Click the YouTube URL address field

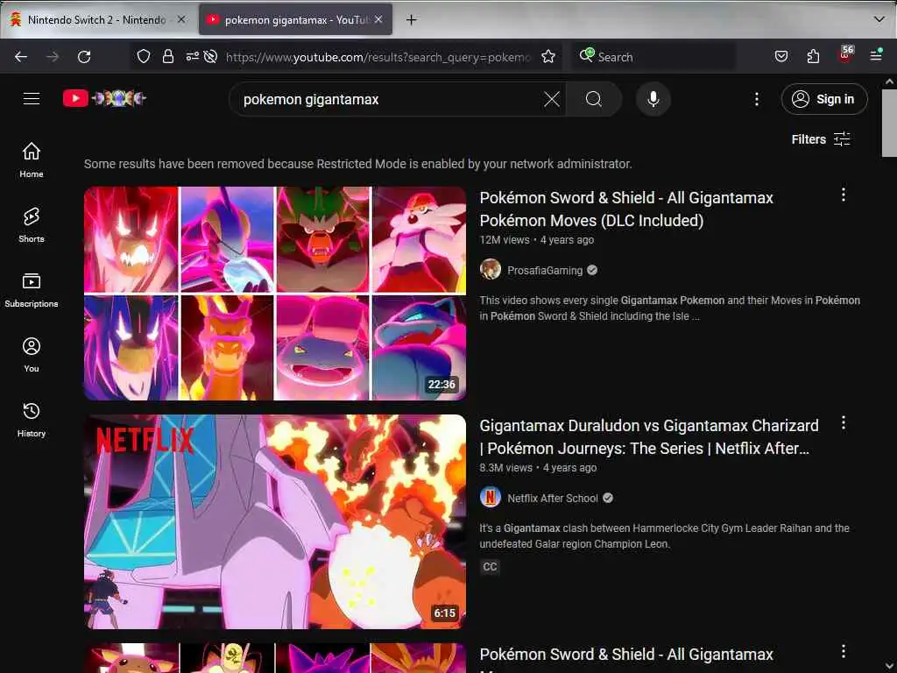pos(378,57)
